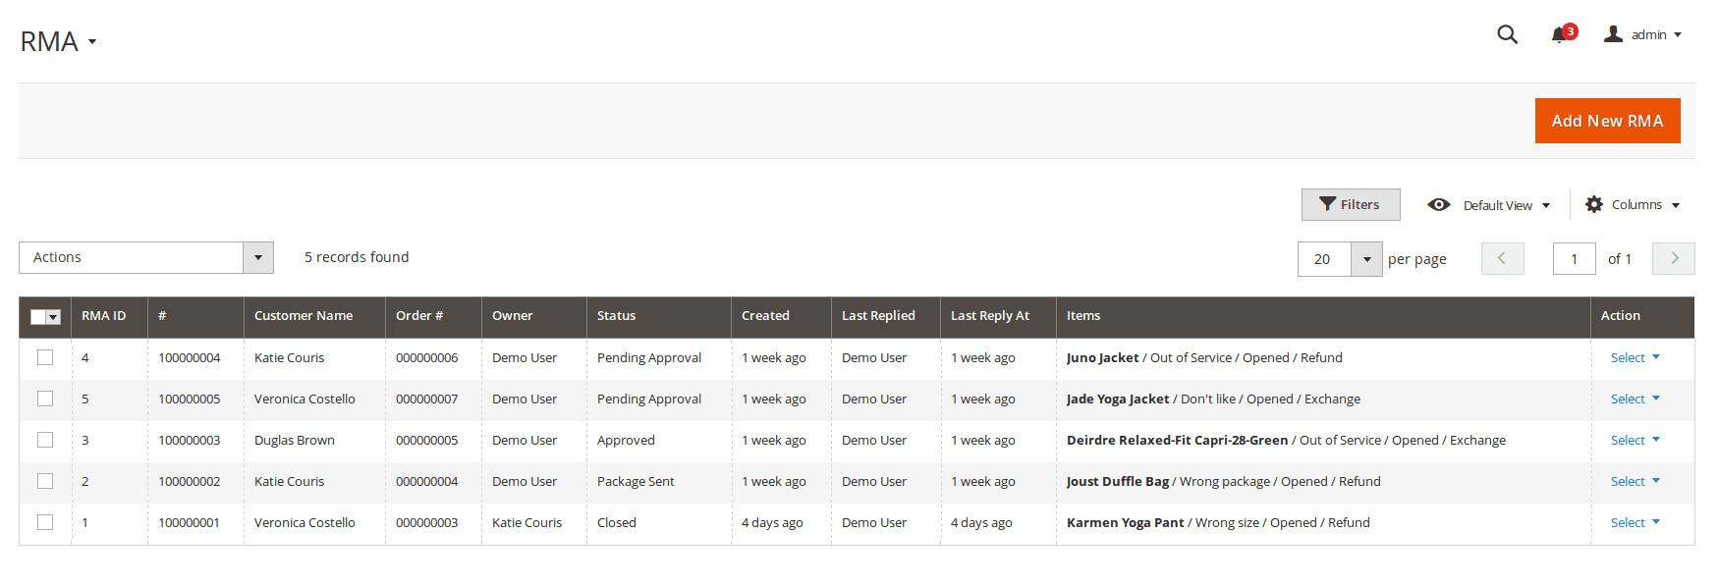
Task: Open the admin user account menu
Action: point(1642,34)
